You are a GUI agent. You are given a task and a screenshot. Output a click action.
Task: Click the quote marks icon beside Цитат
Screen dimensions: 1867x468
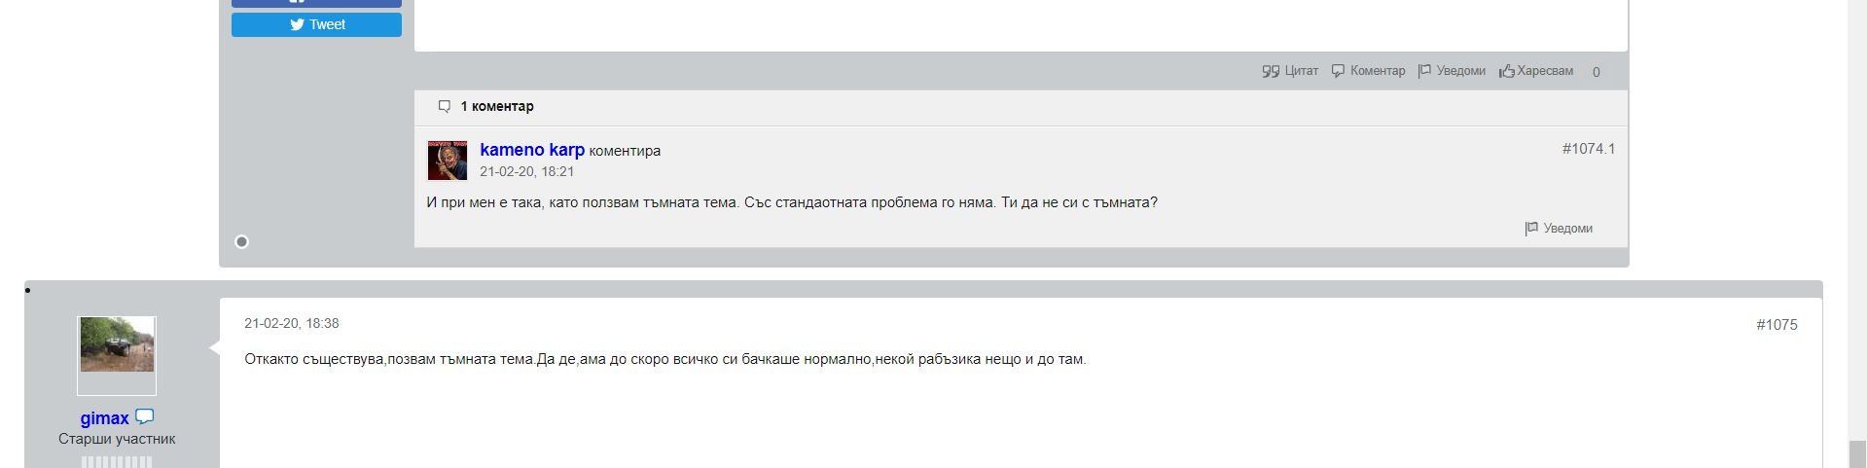(x=1271, y=71)
